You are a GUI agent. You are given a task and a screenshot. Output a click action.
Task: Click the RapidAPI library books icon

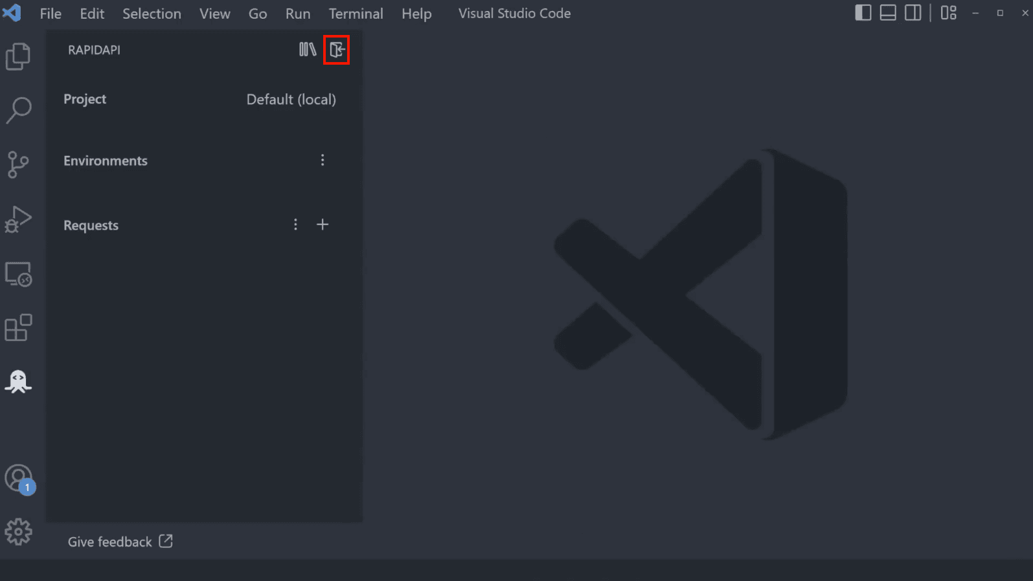[x=308, y=49]
